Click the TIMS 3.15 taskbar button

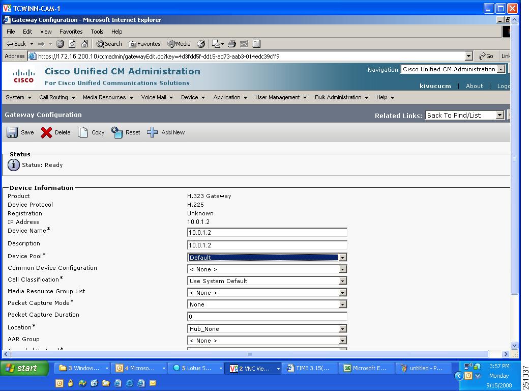point(311,368)
